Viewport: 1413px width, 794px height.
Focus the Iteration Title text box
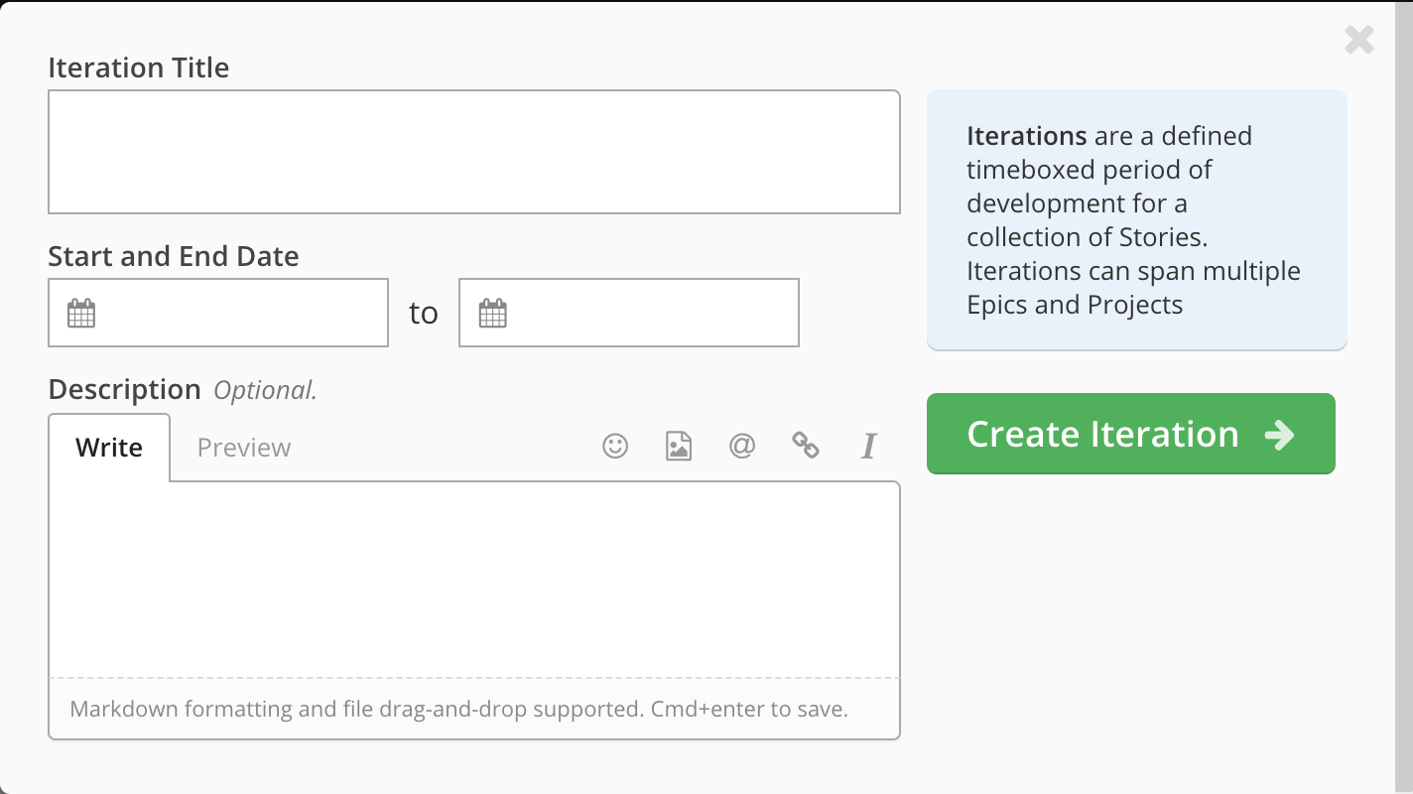click(x=474, y=152)
